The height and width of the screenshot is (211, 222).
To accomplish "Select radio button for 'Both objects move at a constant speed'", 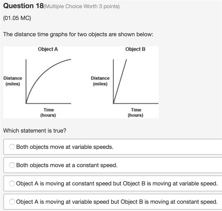I will pyautogui.click(x=12, y=165).
